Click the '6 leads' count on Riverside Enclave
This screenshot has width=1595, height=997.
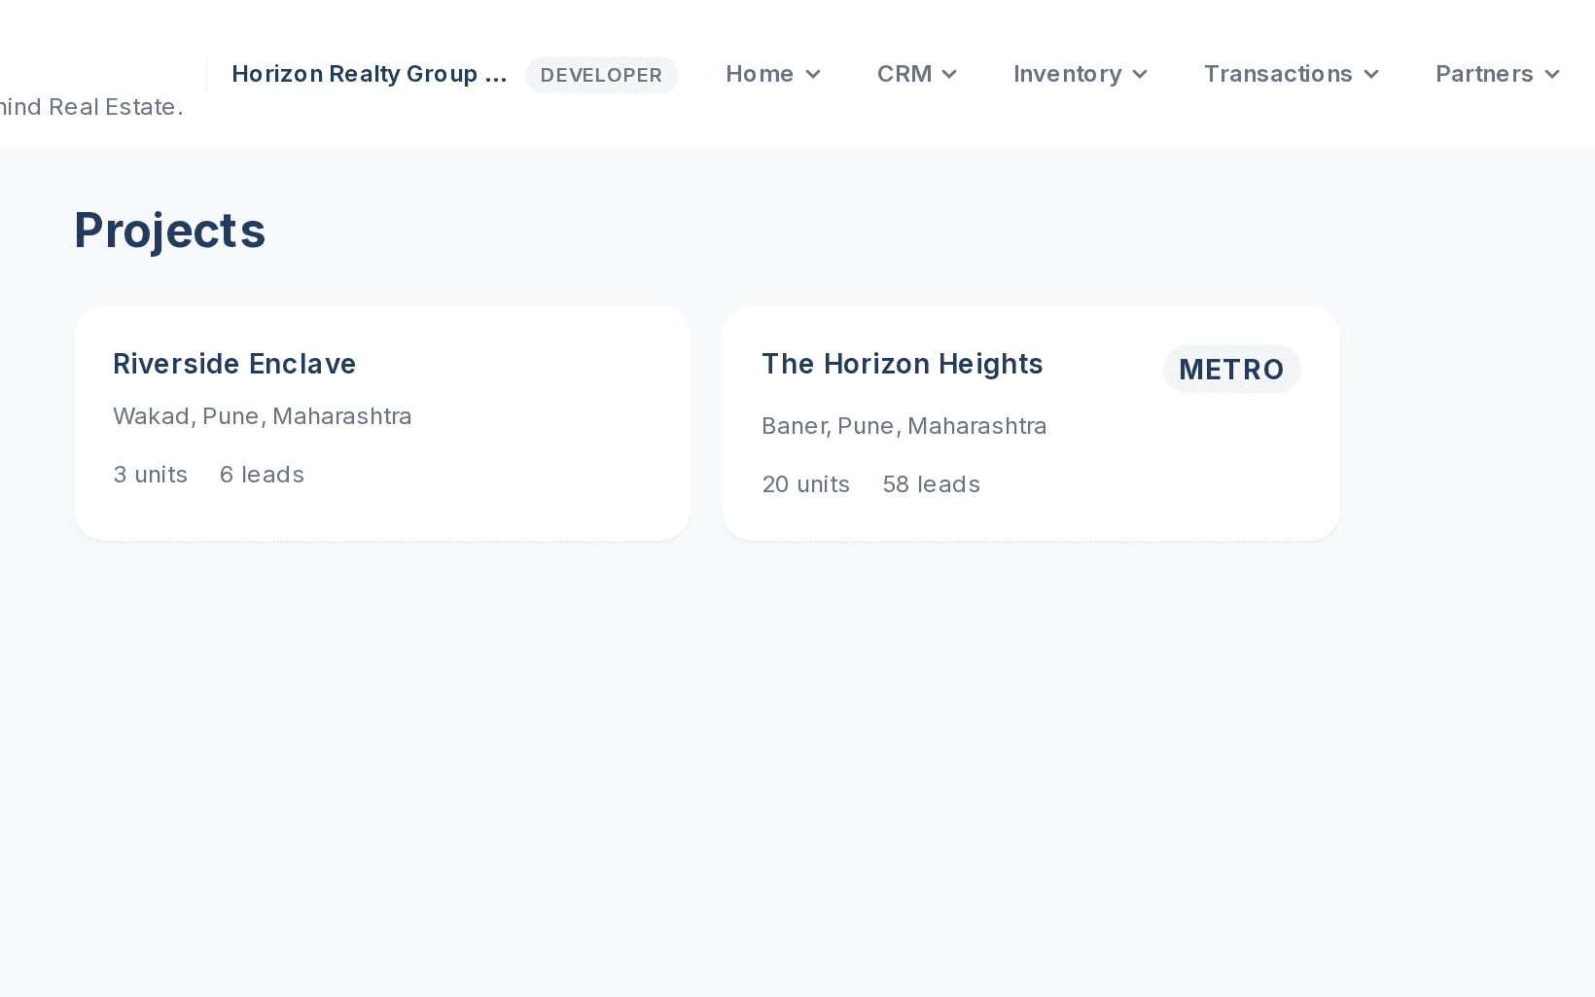click(262, 475)
